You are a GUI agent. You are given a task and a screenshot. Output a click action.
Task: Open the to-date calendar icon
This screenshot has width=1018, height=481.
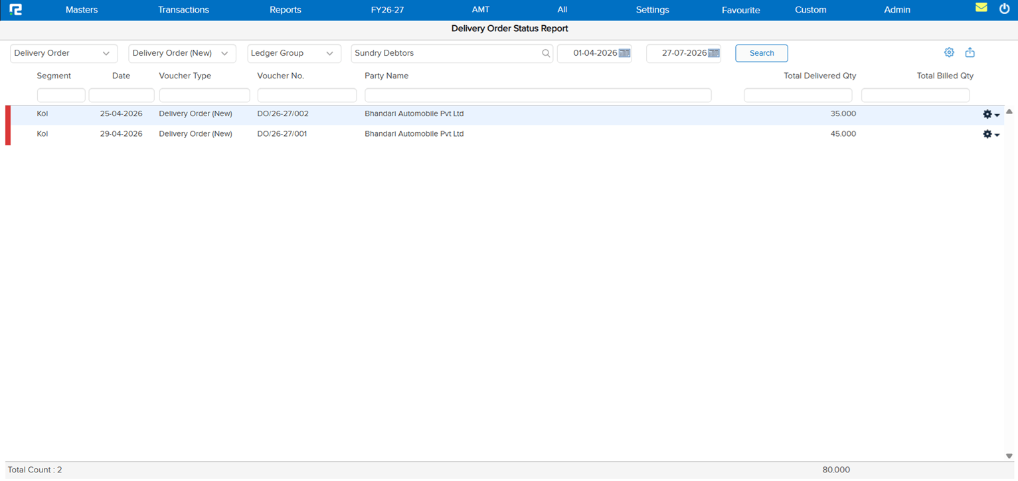tap(714, 53)
